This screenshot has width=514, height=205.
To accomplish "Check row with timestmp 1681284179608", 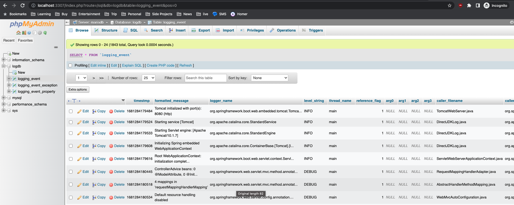I will [71, 146].
